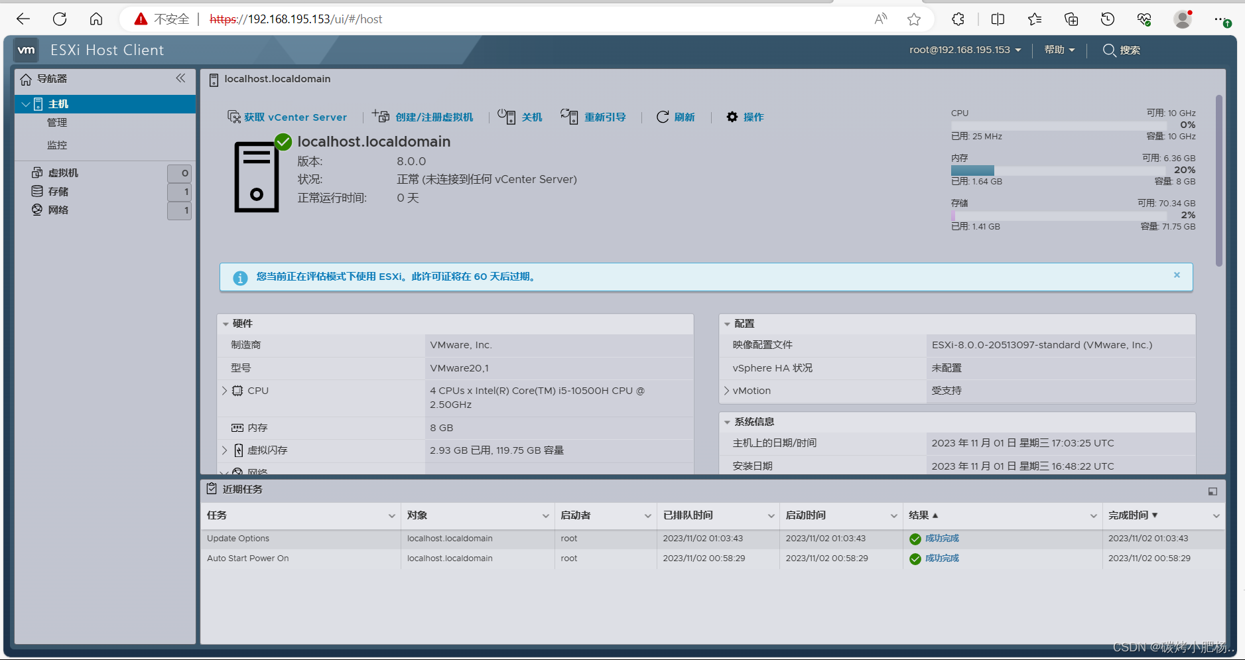This screenshot has height=660, width=1245.
Task: Open browser collections icon
Action: (x=1071, y=19)
